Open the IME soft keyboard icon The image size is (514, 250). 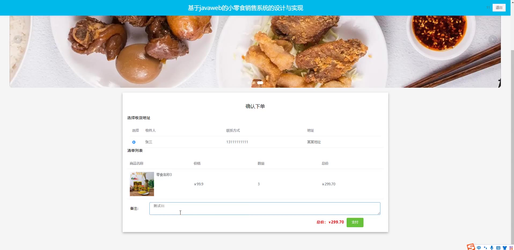click(498, 248)
